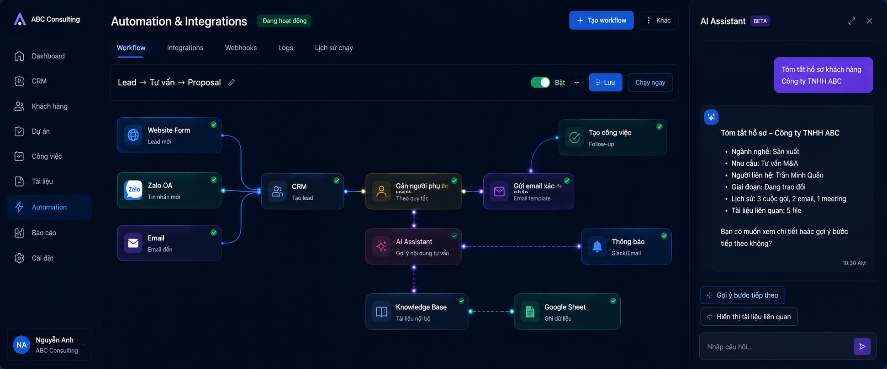Click the Zalo OA node icon
887x369 pixels.
pyautogui.click(x=133, y=190)
